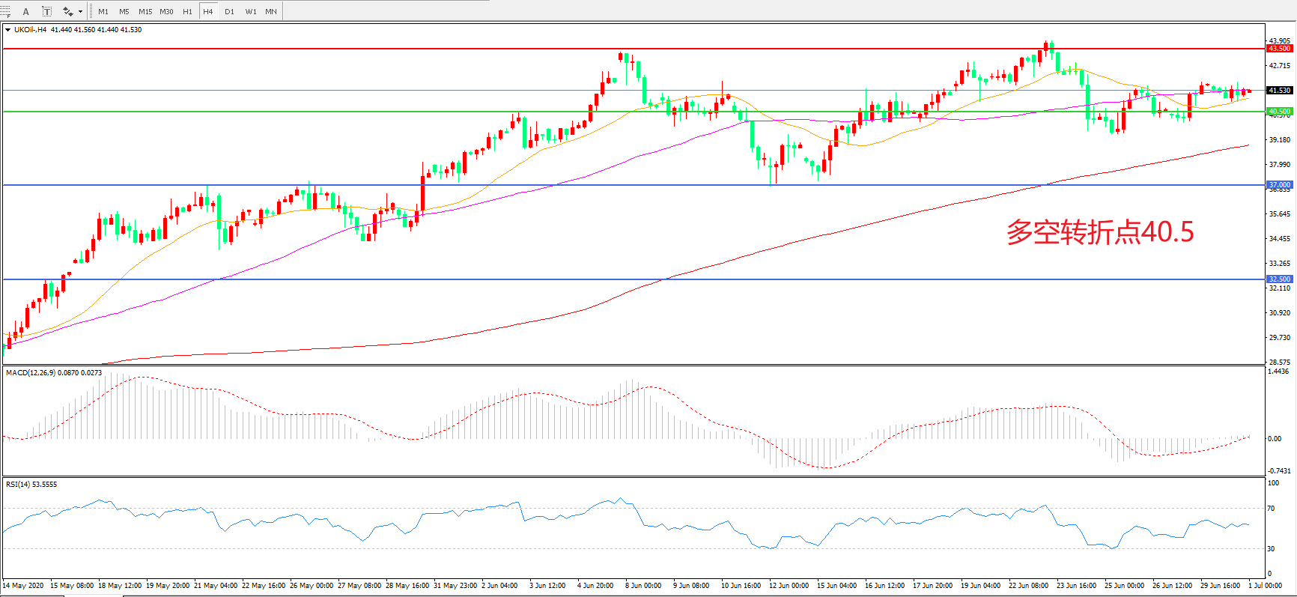The width and height of the screenshot is (1297, 597).
Task: Select the Fibonacci retracement tool
Action: [5, 11]
